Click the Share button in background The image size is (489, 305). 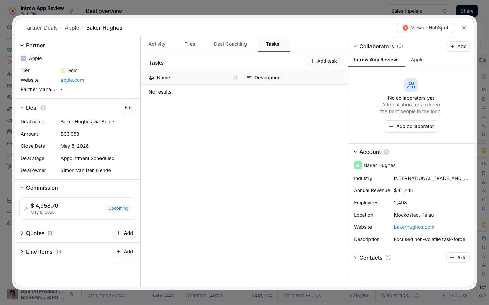coord(467,11)
